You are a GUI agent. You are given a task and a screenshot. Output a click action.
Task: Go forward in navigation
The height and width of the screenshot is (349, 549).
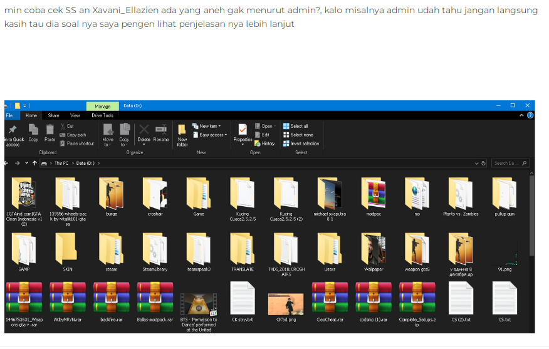pos(17,163)
